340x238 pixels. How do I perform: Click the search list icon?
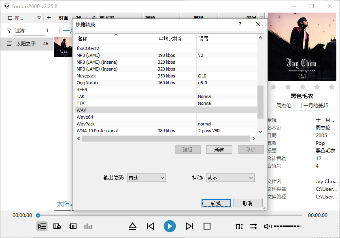(10, 18)
